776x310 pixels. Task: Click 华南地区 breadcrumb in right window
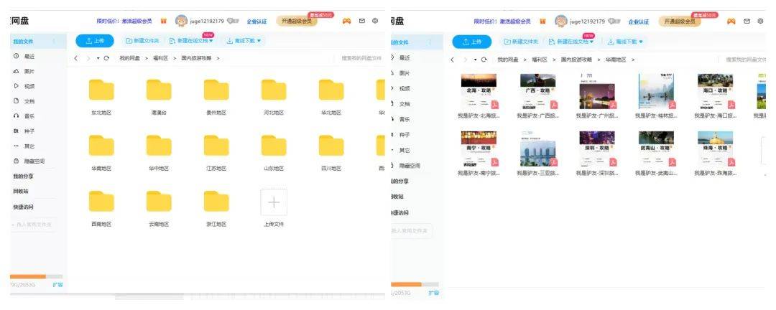click(x=616, y=60)
